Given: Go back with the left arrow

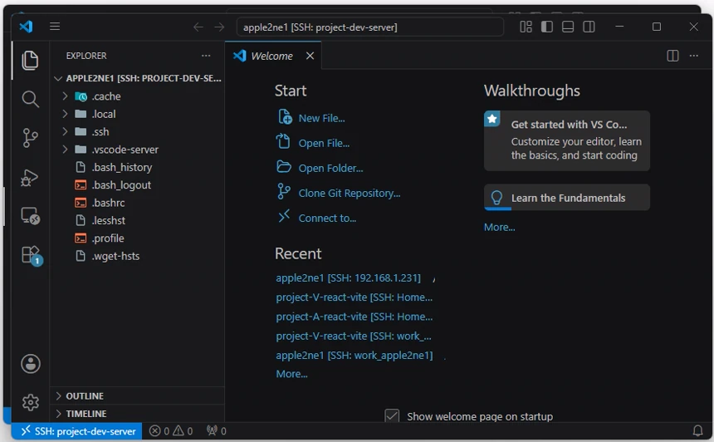Looking at the screenshot, I should tap(198, 27).
